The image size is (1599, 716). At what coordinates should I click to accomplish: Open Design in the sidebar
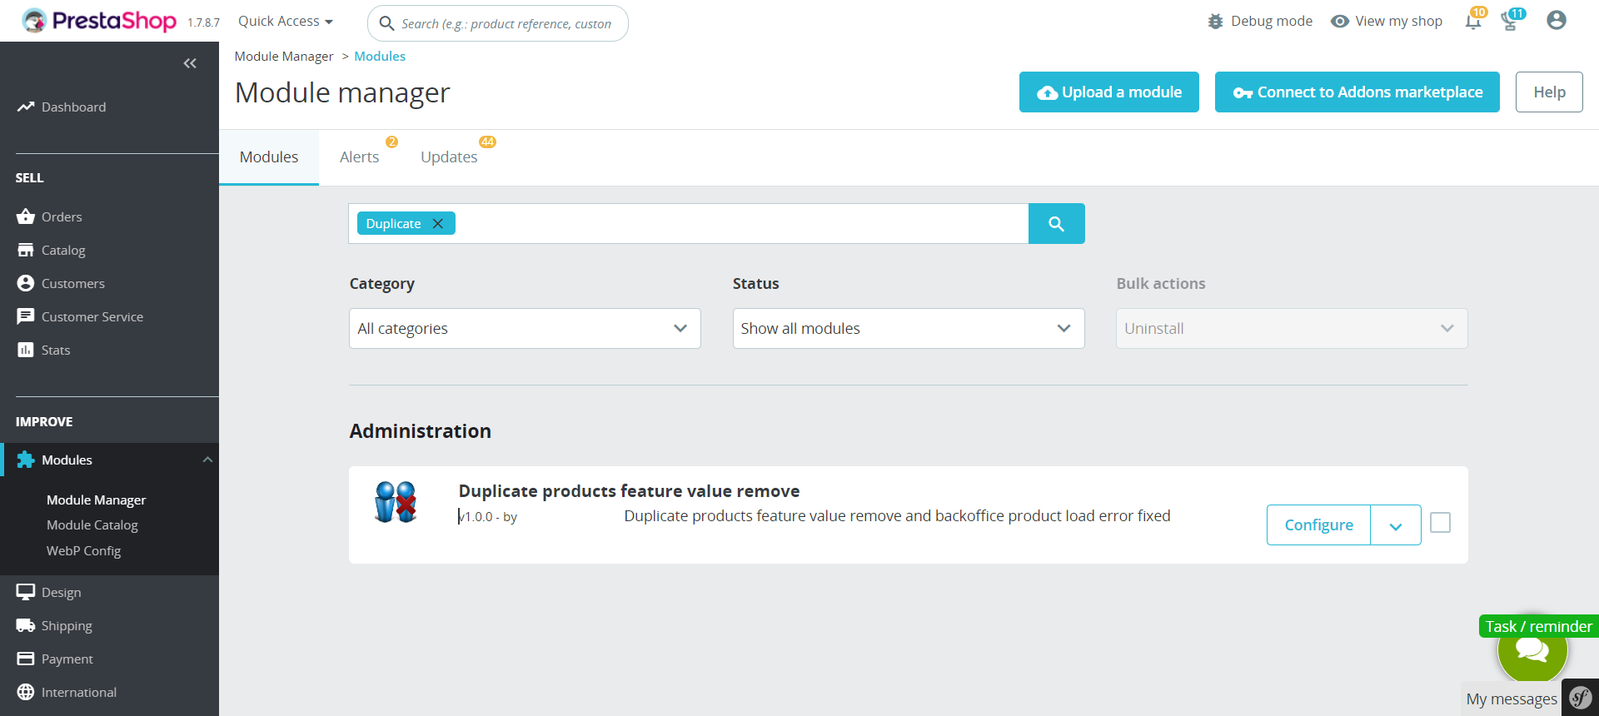(x=62, y=593)
